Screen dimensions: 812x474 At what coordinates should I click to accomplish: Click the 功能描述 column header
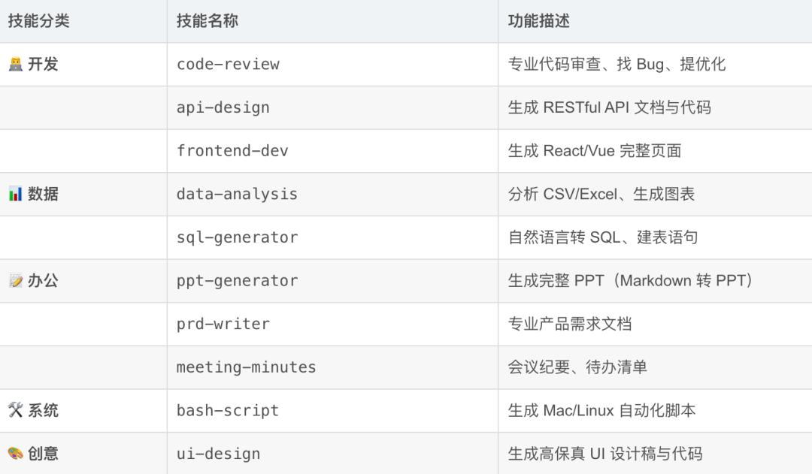click(x=538, y=21)
